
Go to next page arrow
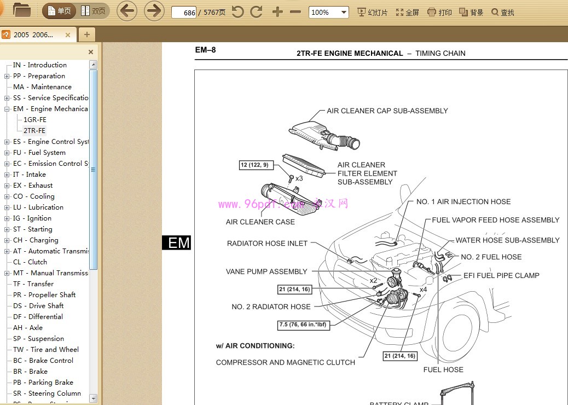click(x=154, y=11)
